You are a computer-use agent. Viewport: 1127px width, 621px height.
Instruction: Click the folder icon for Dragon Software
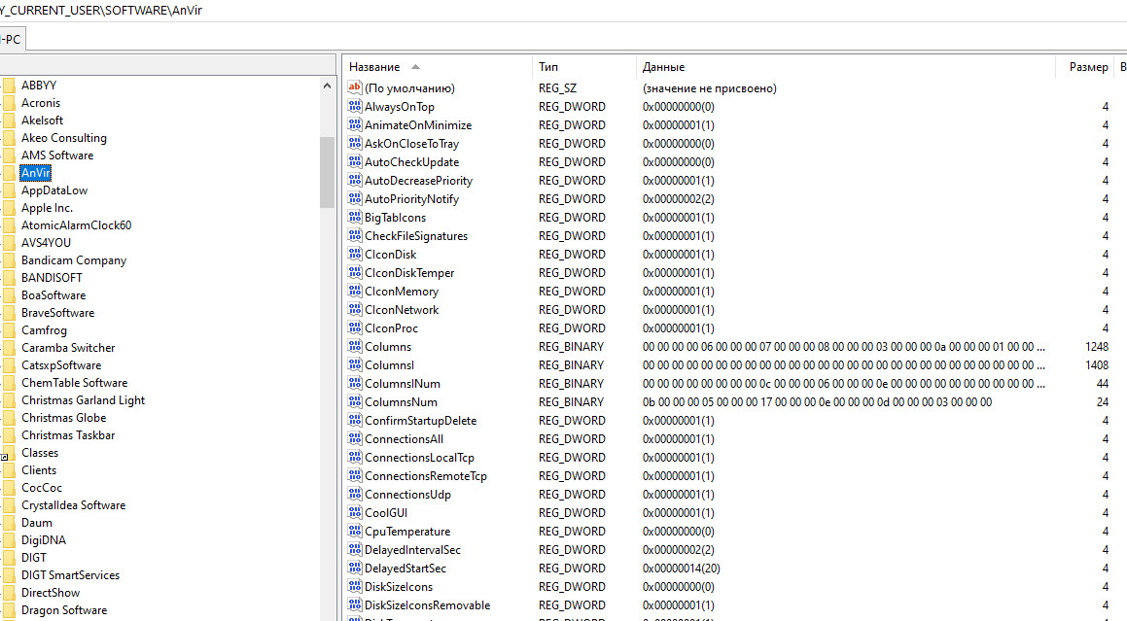[9, 610]
